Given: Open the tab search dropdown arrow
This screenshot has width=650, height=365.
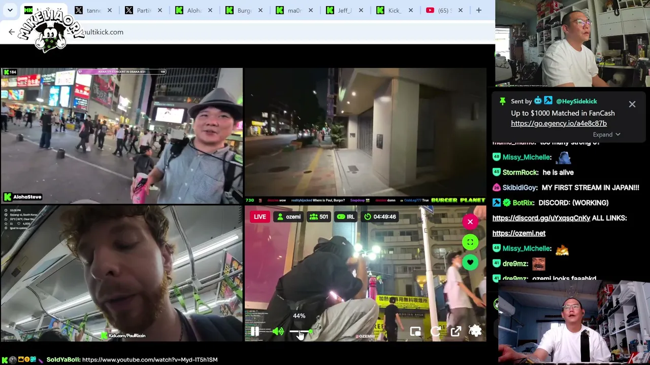Looking at the screenshot, I should [10, 10].
